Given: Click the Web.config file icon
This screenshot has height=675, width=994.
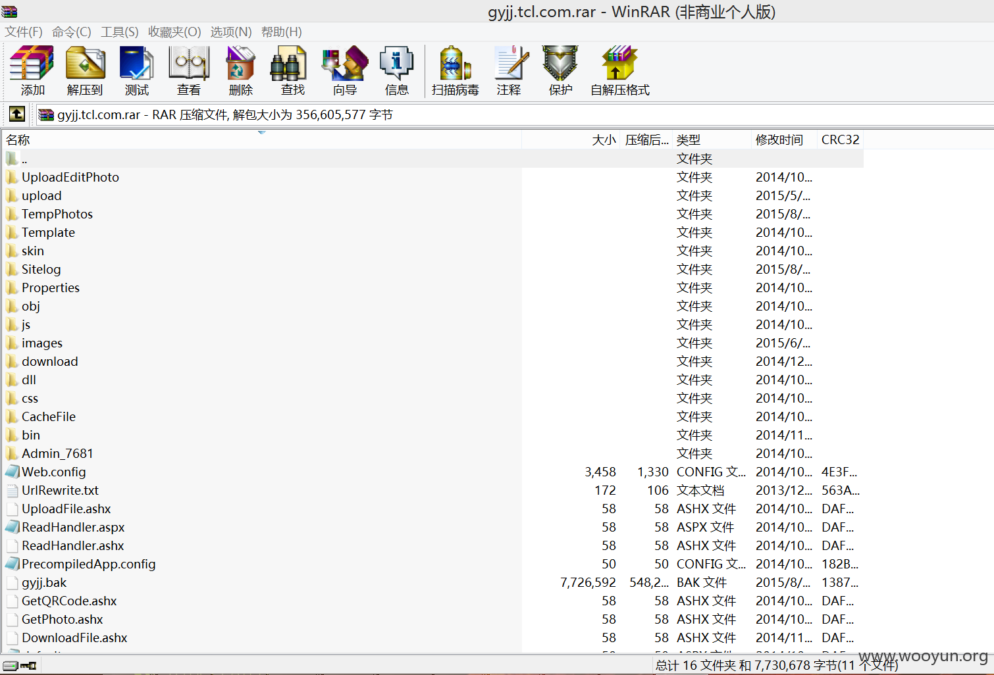Looking at the screenshot, I should tap(13, 472).
